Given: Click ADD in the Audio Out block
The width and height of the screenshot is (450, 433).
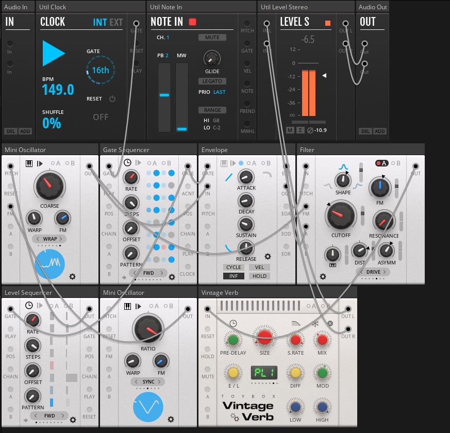Looking at the screenshot, I should click(380, 131).
